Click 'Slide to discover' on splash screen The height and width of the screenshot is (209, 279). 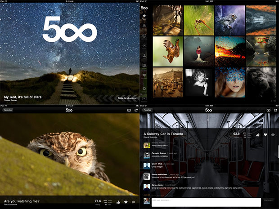pyautogui.click(x=127, y=98)
